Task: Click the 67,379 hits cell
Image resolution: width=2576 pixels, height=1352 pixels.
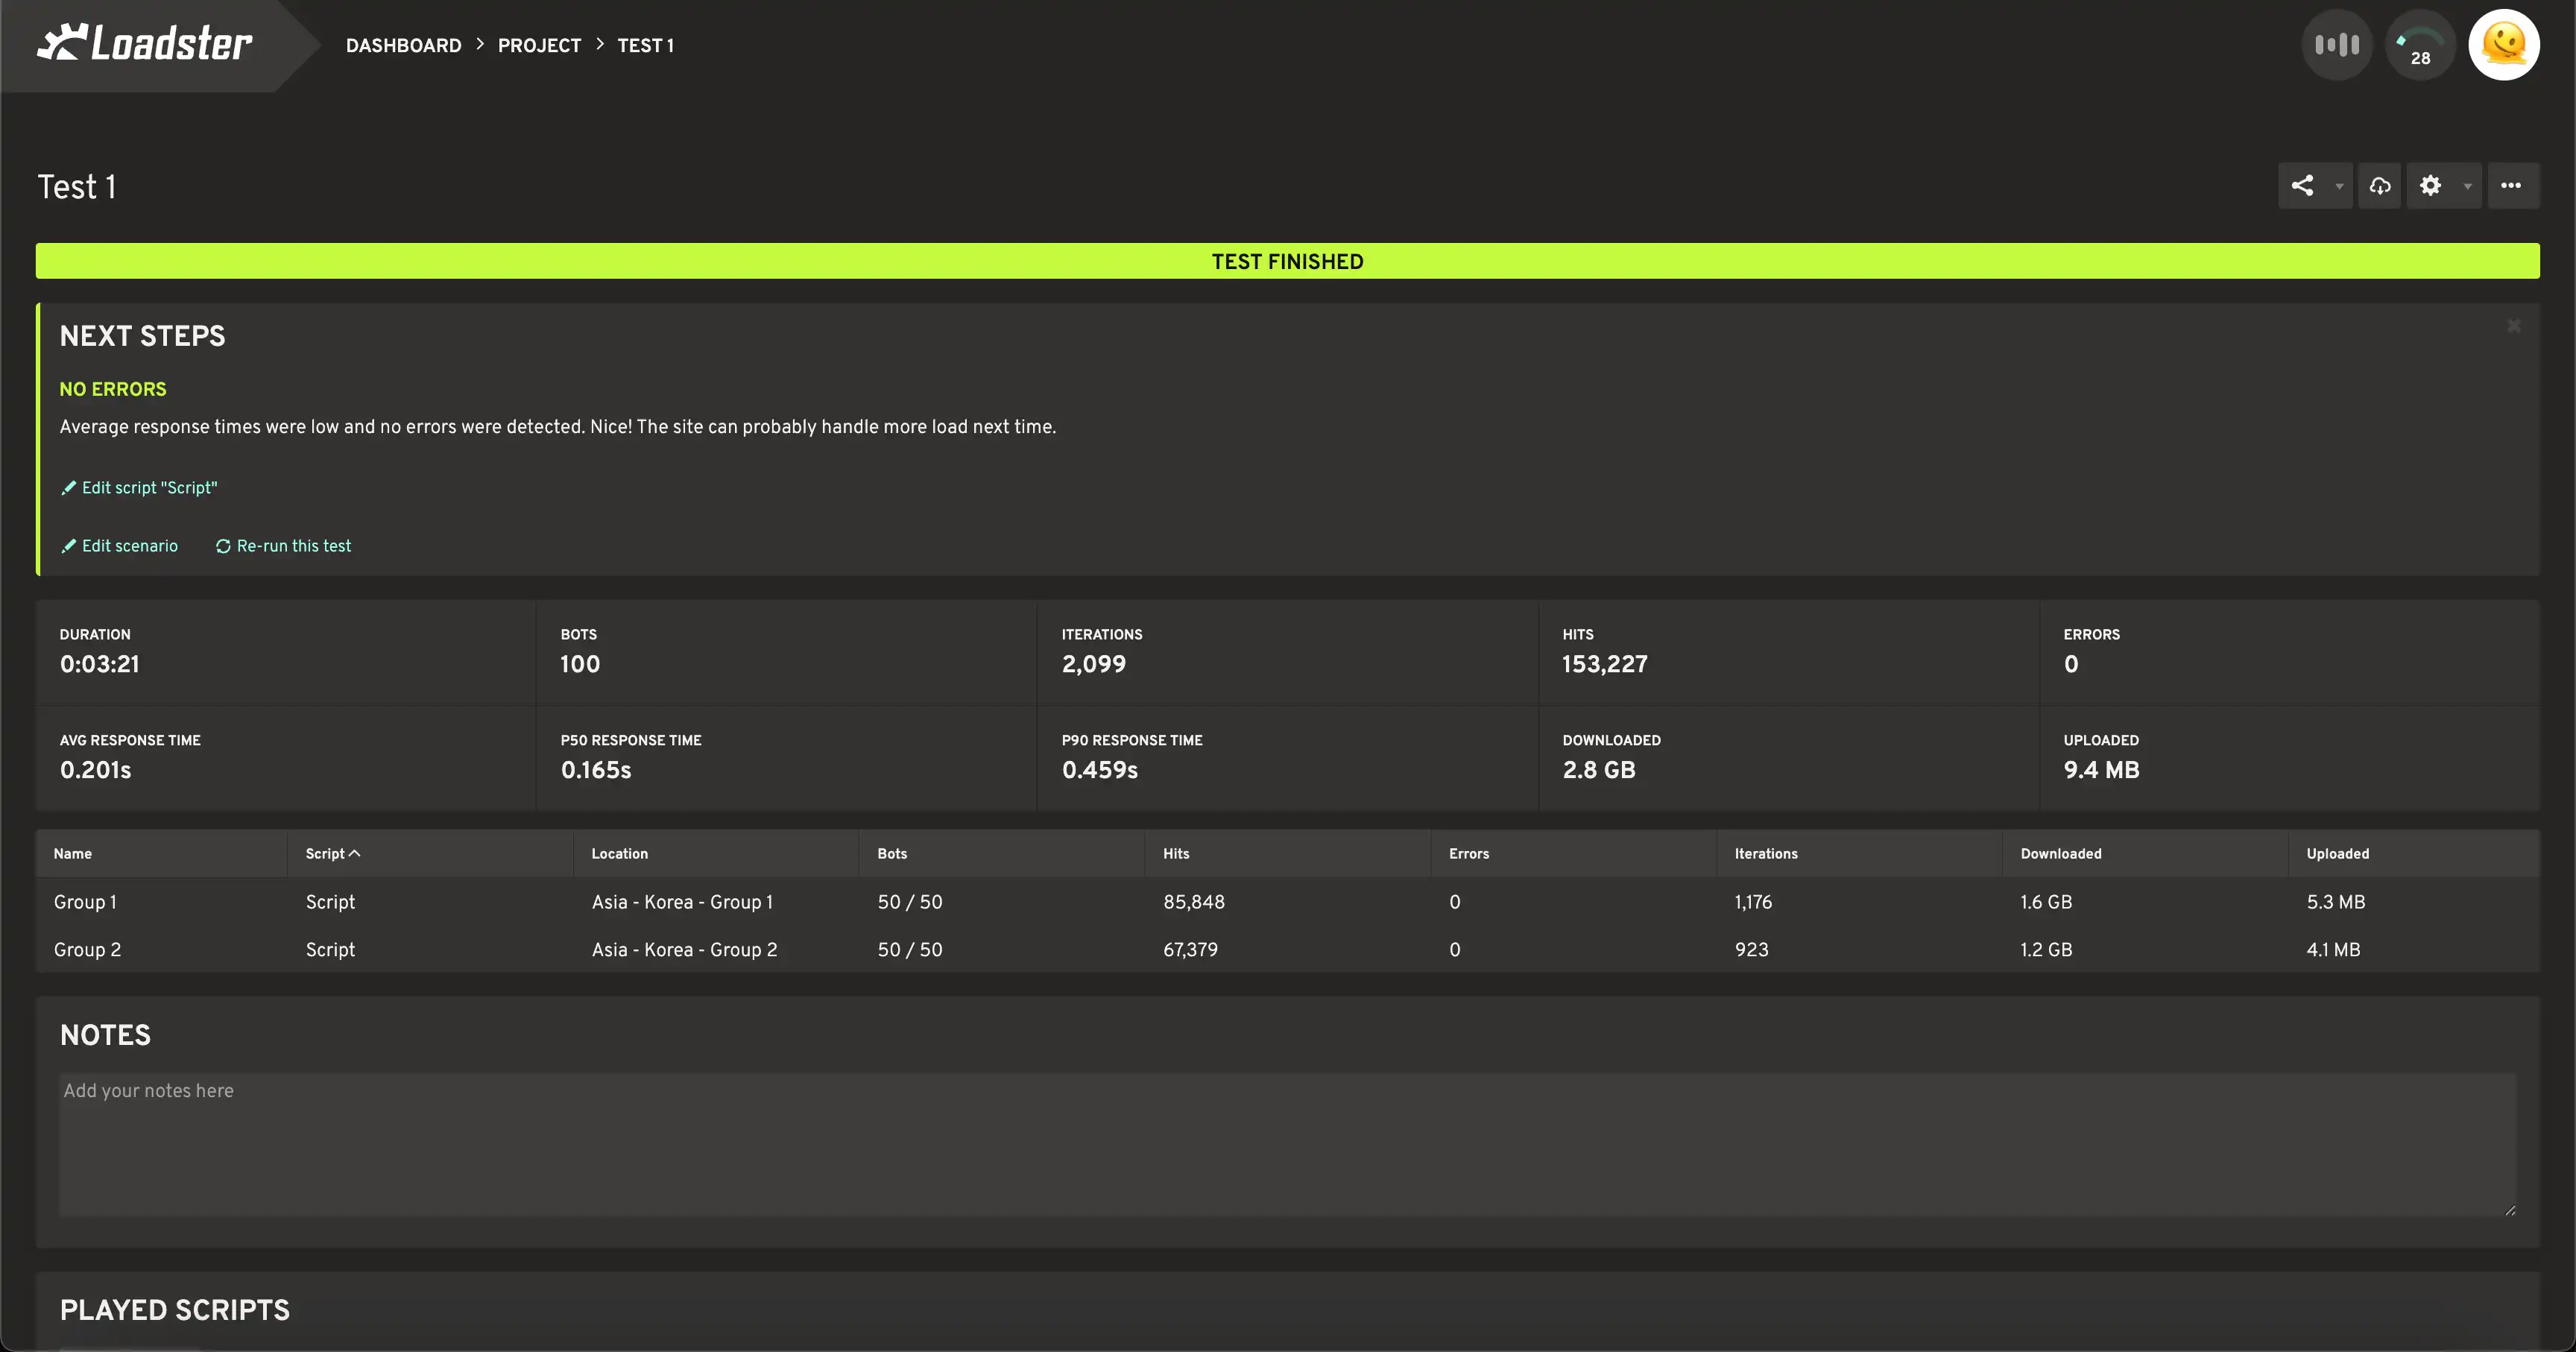Action: point(1190,950)
